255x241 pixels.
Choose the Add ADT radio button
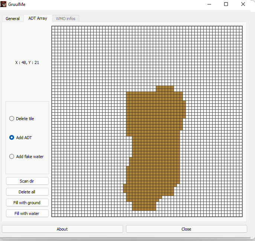tap(12, 138)
